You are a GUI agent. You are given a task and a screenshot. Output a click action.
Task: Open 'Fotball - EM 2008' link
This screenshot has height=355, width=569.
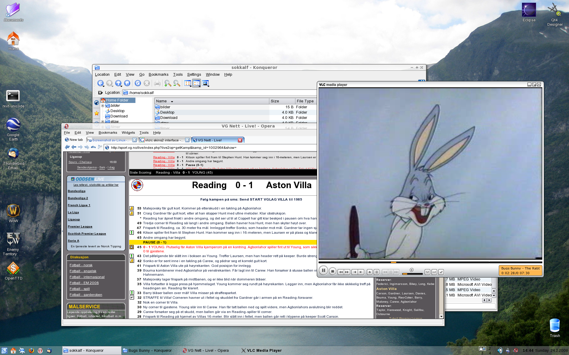[x=84, y=283]
